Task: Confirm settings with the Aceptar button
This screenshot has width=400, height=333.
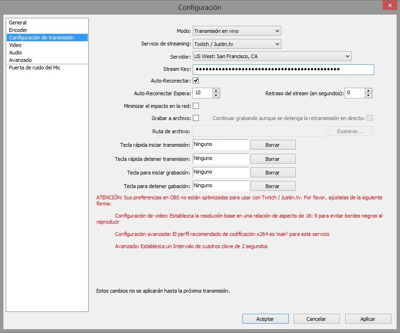Action: [x=265, y=319]
